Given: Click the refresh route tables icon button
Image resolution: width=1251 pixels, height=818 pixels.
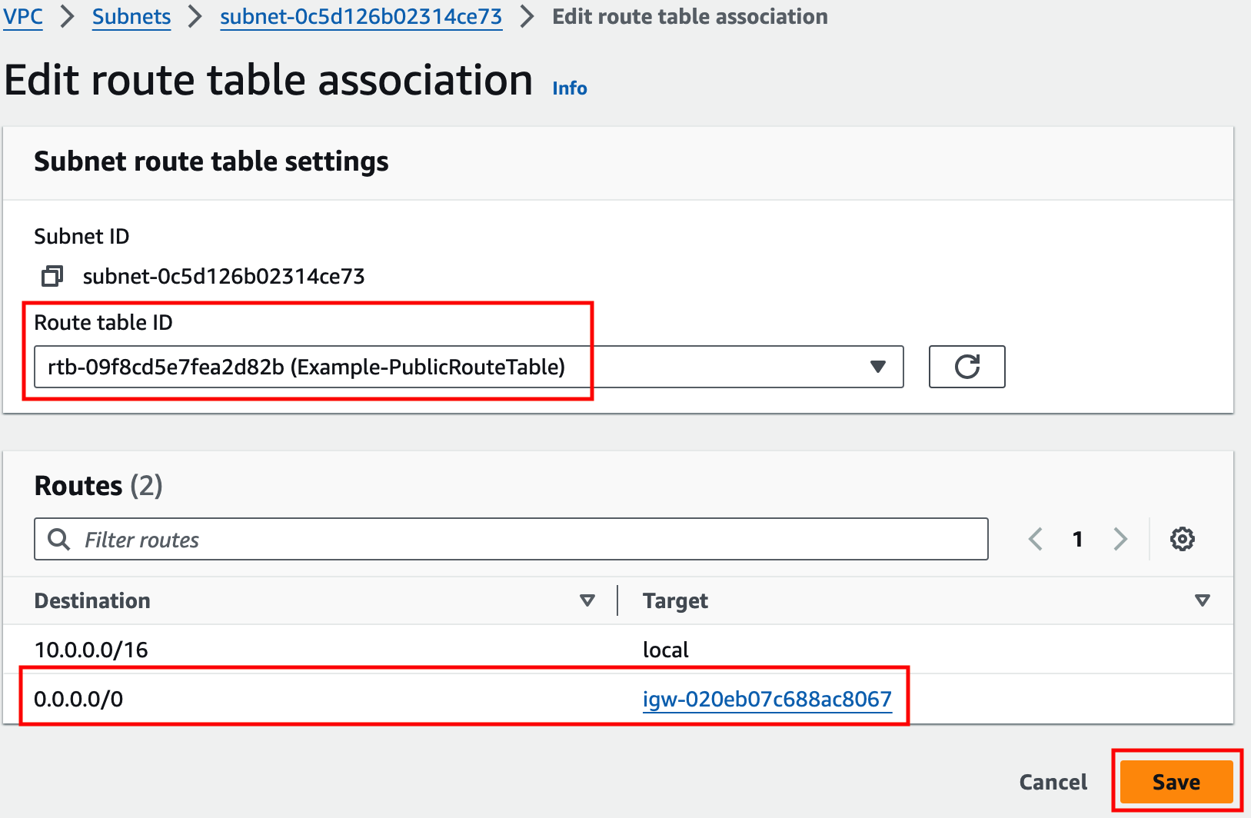Looking at the screenshot, I should coord(967,367).
